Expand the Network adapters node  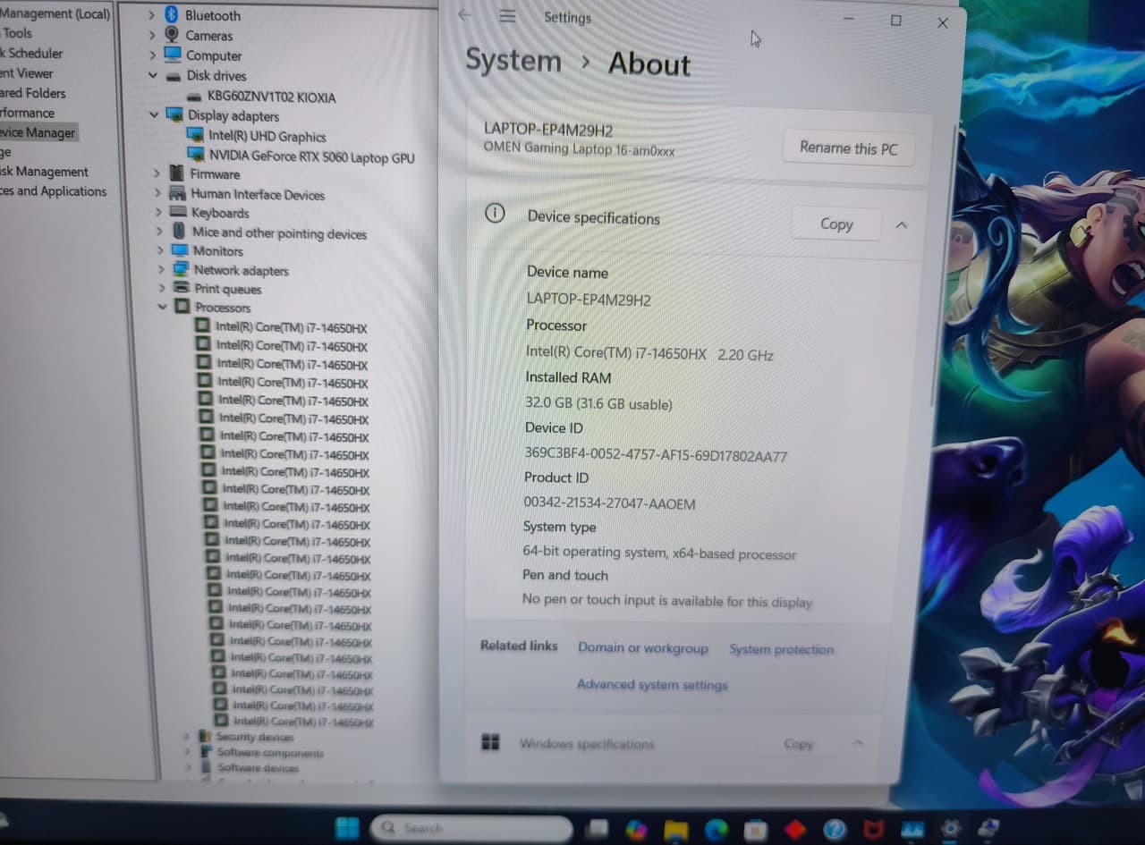coord(161,269)
